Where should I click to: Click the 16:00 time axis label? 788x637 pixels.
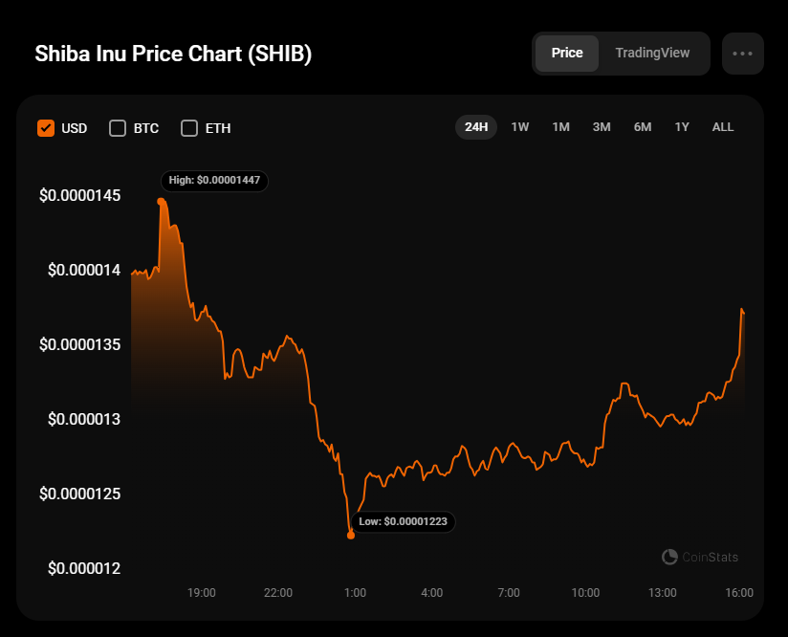tap(739, 593)
